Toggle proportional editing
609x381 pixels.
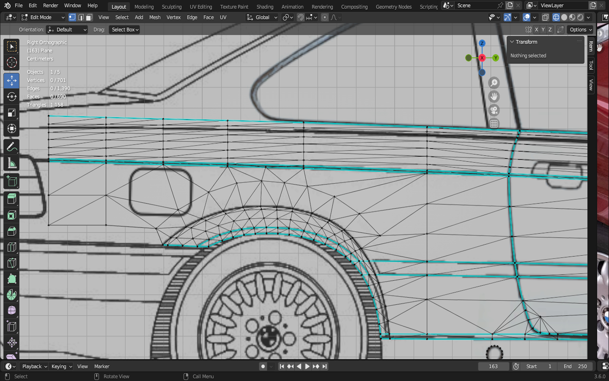click(x=324, y=17)
